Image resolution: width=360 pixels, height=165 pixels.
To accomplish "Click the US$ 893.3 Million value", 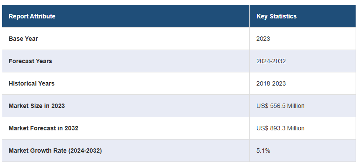I will coord(281,128).
